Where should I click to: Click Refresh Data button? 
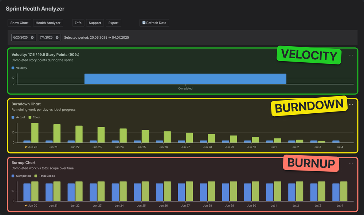click(x=154, y=23)
